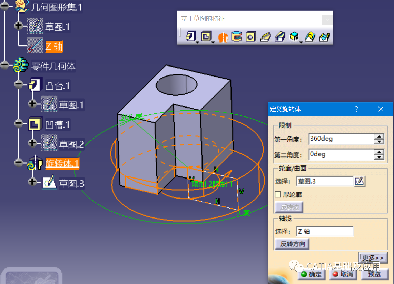Increase 第一角度 with up arrow

(x=379, y=136)
